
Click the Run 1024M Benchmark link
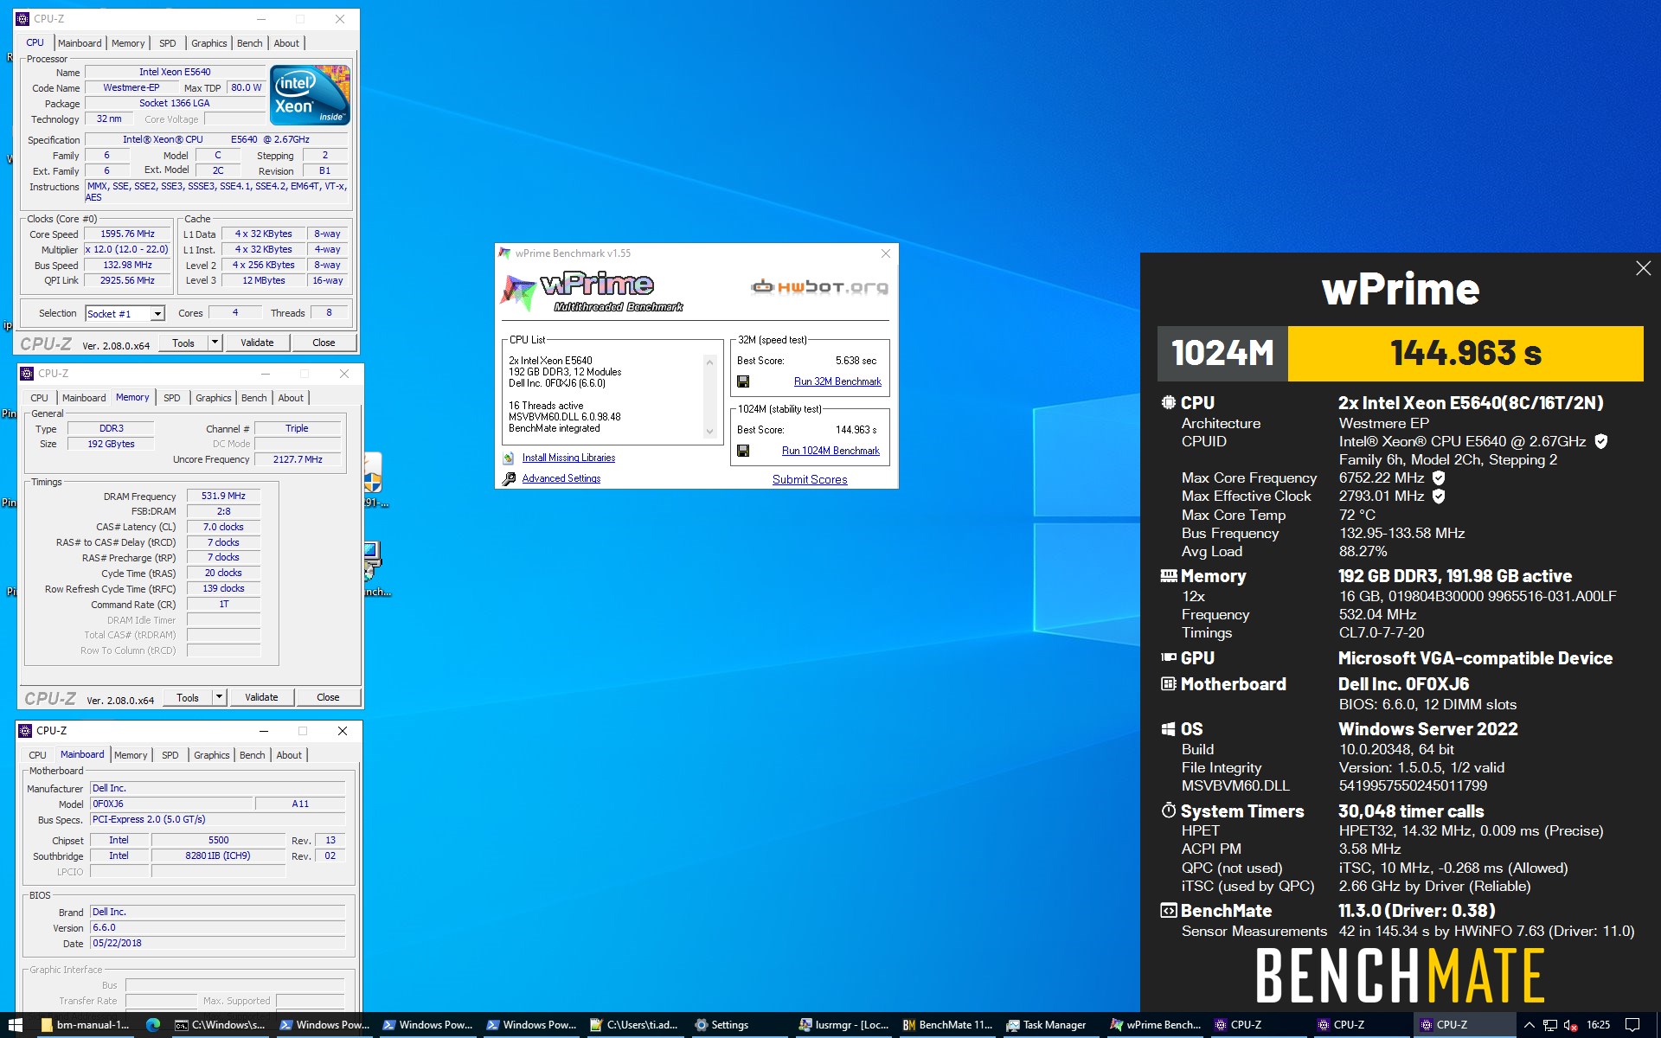click(x=830, y=451)
